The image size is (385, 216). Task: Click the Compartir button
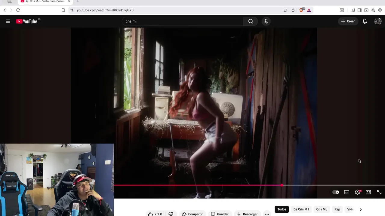click(192, 214)
